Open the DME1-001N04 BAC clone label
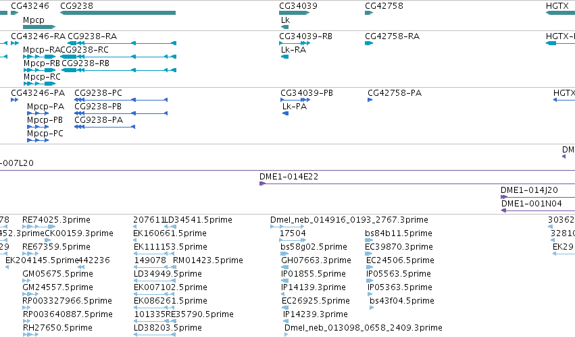Viewport: 575px width, 338px height. point(531,204)
